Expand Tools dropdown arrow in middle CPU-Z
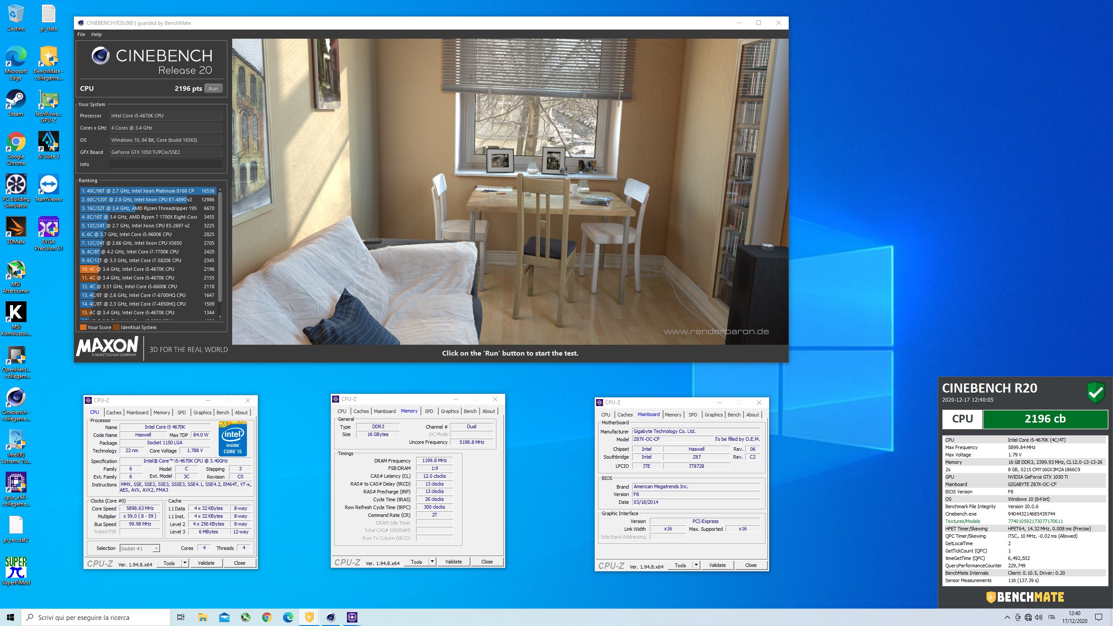This screenshot has height=626, width=1113. pos(432,562)
